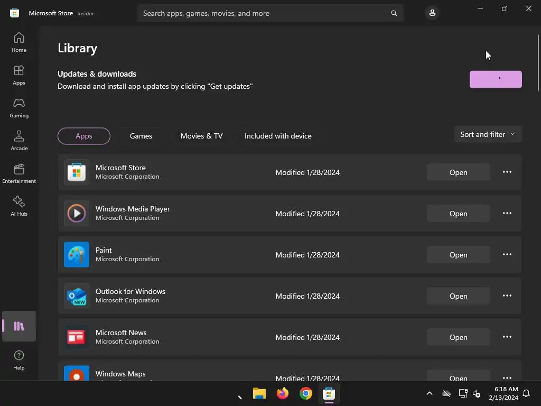Open Microsoft News

pos(458,337)
